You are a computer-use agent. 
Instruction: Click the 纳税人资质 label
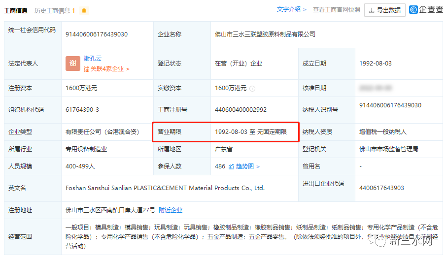pyautogui.click(x=317, y=132)
